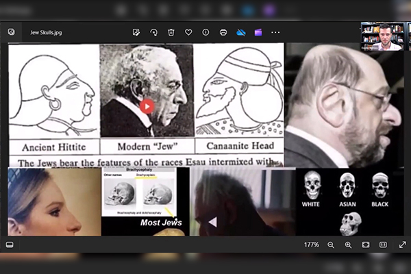This screenshot has height=274, width=411.
Task: Toggle the filmstrip icon in bottom bar
Action: [10, 245]
